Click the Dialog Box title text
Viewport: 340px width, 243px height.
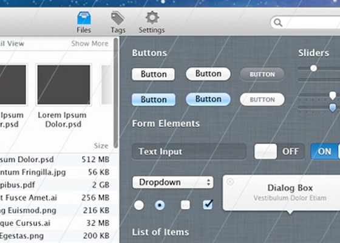tap(290, 188)
